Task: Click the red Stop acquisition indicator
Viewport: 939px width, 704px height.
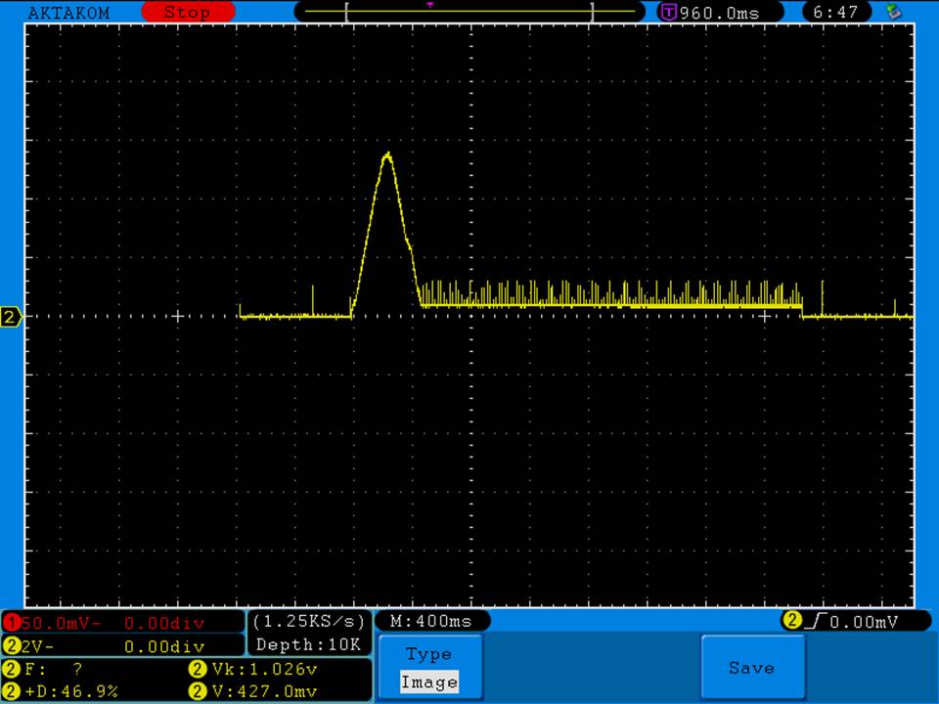Action: click(x=188, y=13)
